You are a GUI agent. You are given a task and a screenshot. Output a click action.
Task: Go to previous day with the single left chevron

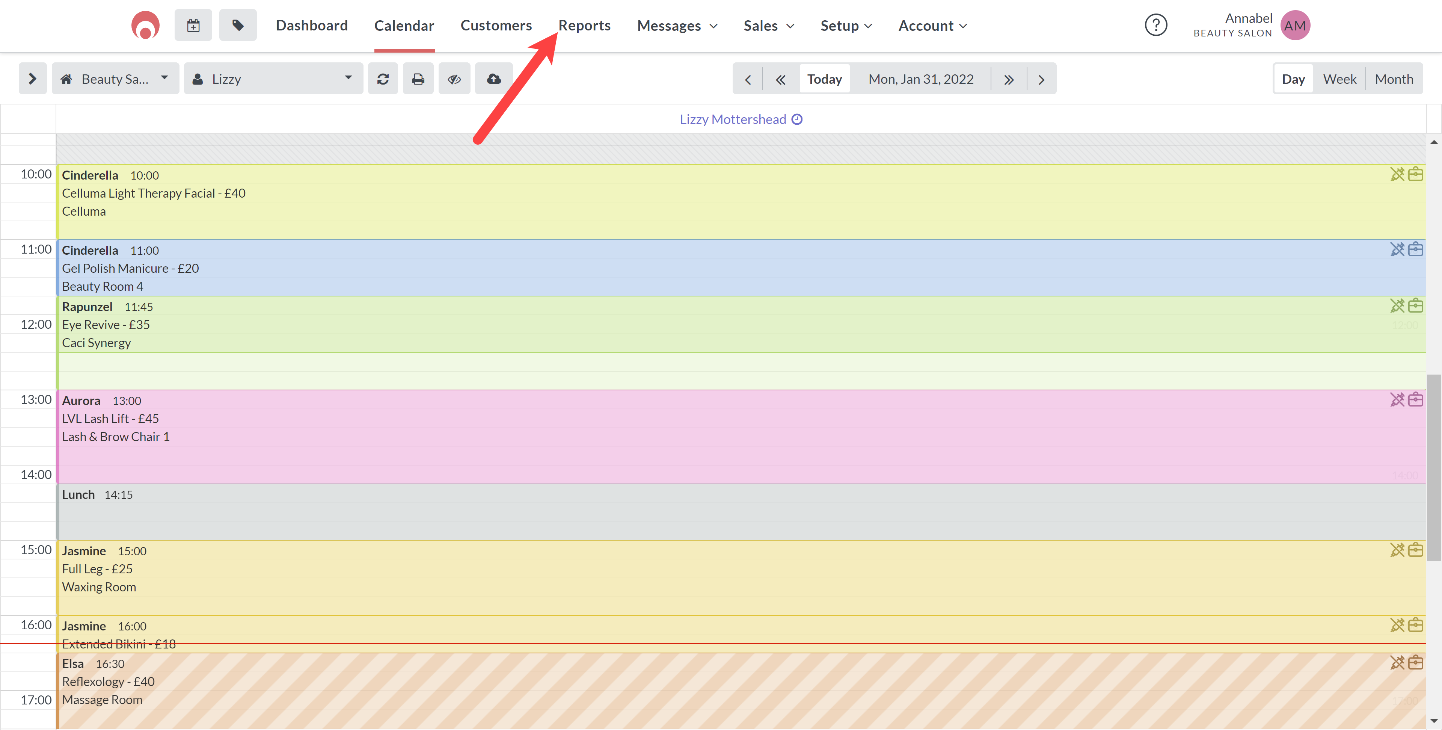coord(748,80)
